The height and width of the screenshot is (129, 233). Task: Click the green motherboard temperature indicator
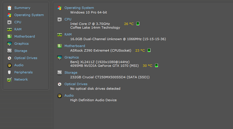pos(149,50)
